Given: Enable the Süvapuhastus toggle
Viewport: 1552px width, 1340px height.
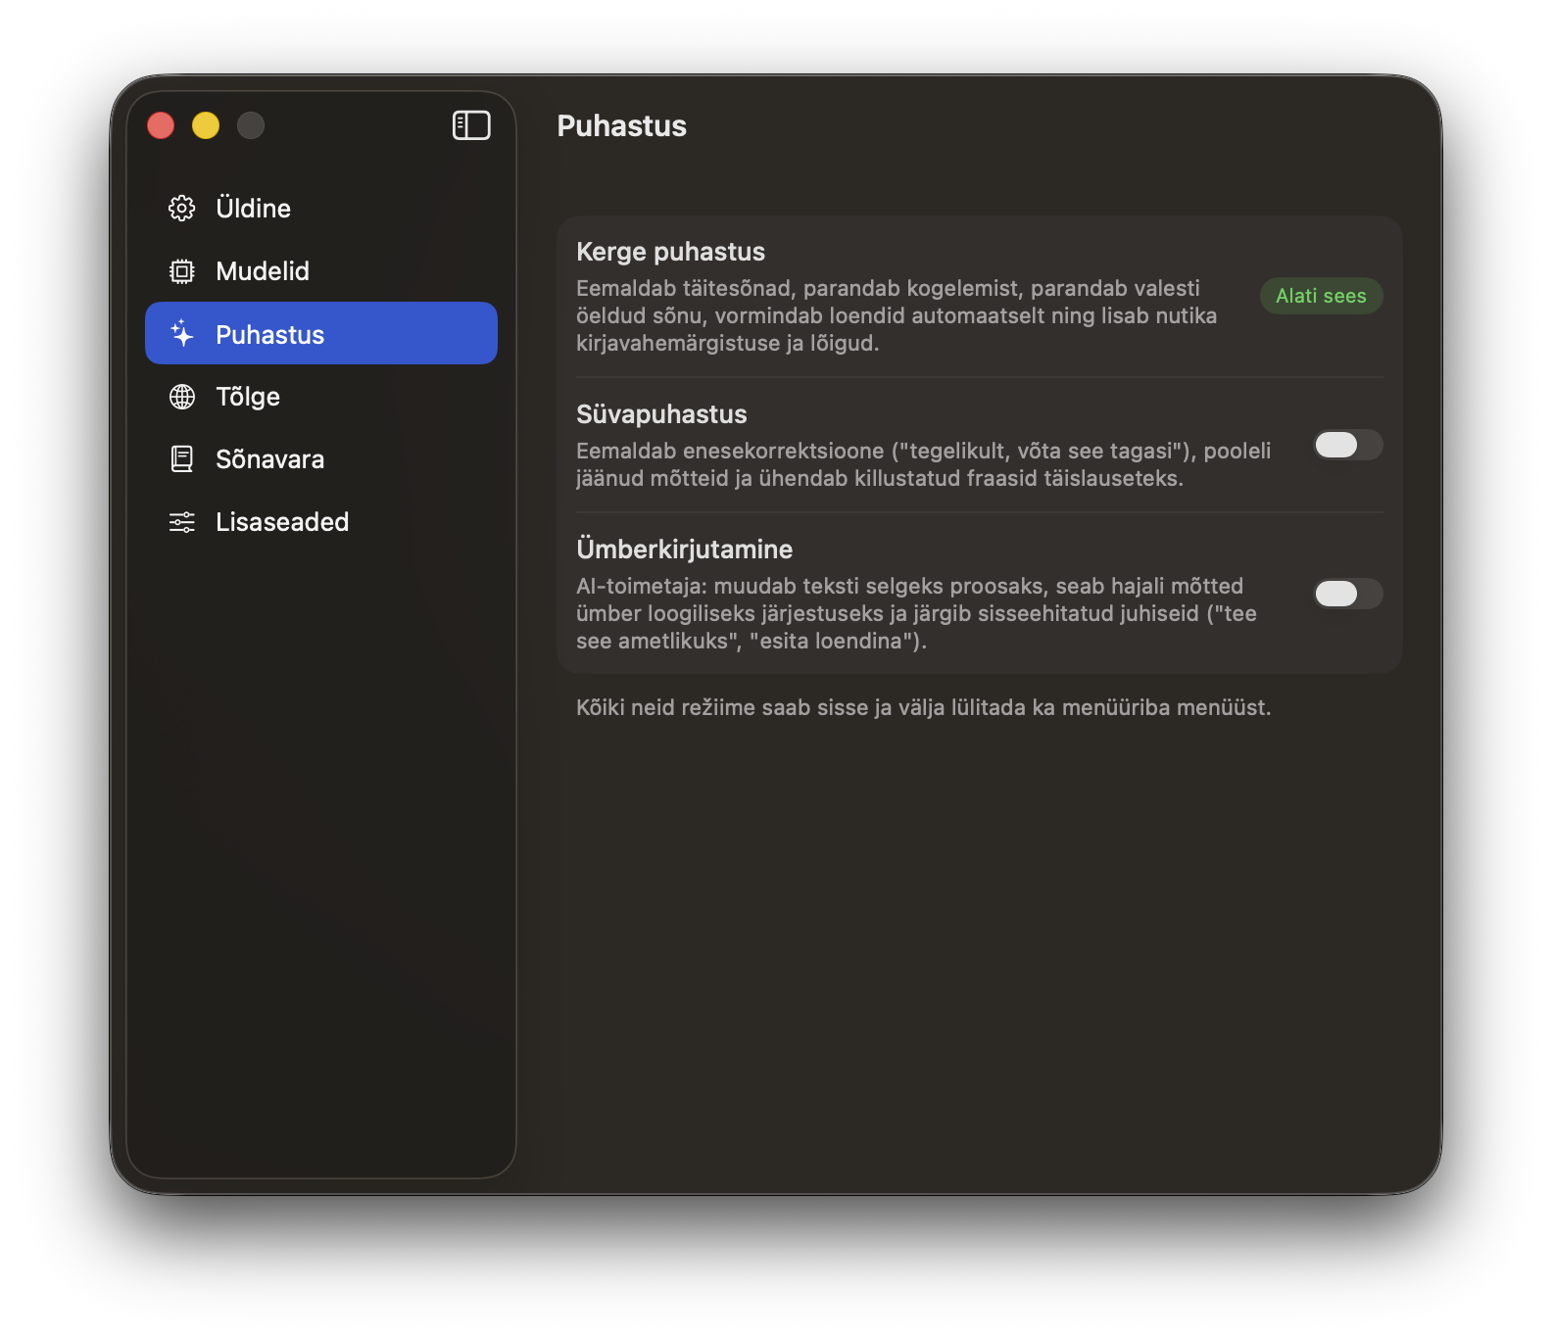Looking at the screenshot, I should click(1347, 445).
